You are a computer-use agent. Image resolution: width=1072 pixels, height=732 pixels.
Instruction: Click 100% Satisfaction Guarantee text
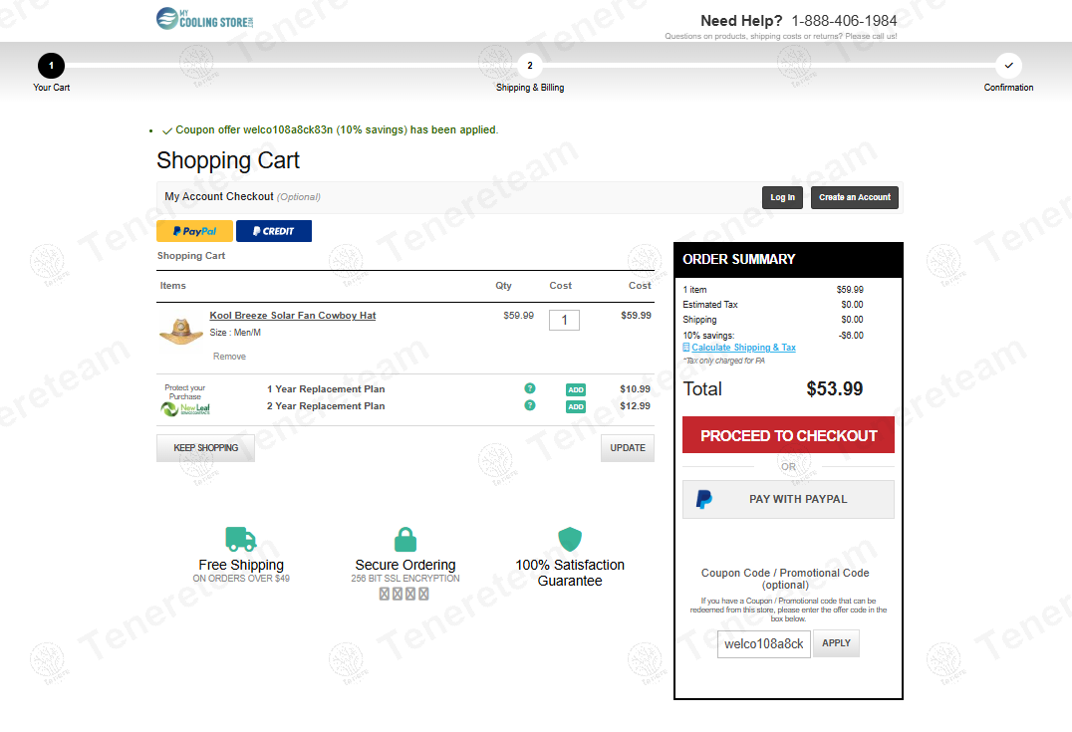pos(570,573)
